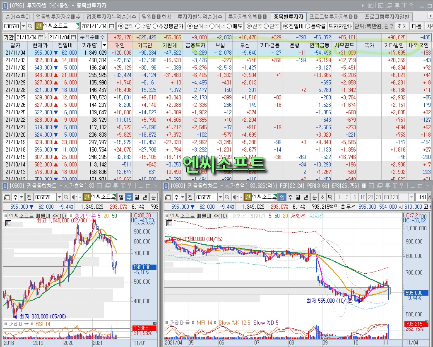Expand the 주 dropdown in left chart toolbar
The image size is (433, 347).
coord(22,197)
